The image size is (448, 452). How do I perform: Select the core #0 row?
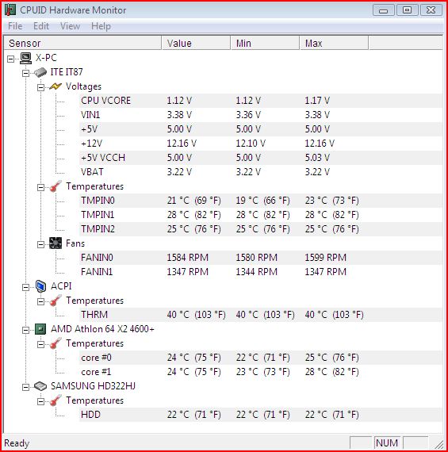(x=261, y=358)
